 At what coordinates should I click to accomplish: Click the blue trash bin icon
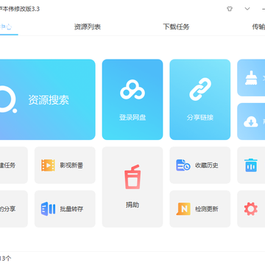251,165
